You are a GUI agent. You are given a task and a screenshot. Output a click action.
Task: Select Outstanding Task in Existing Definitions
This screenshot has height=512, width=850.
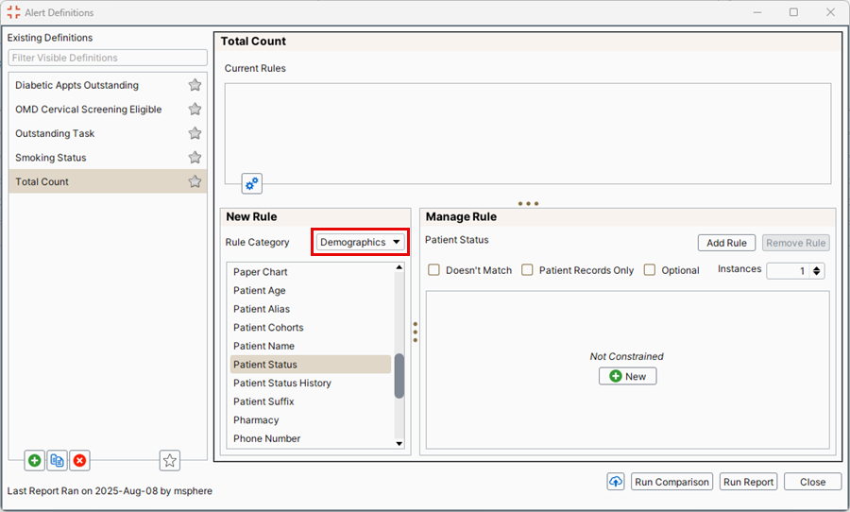coord(55,133)
